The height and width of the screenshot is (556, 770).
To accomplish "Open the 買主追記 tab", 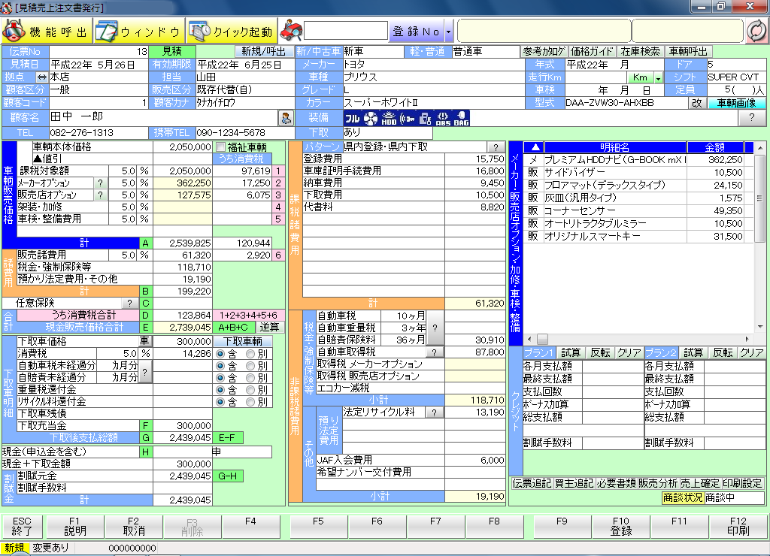I will 574,483.
